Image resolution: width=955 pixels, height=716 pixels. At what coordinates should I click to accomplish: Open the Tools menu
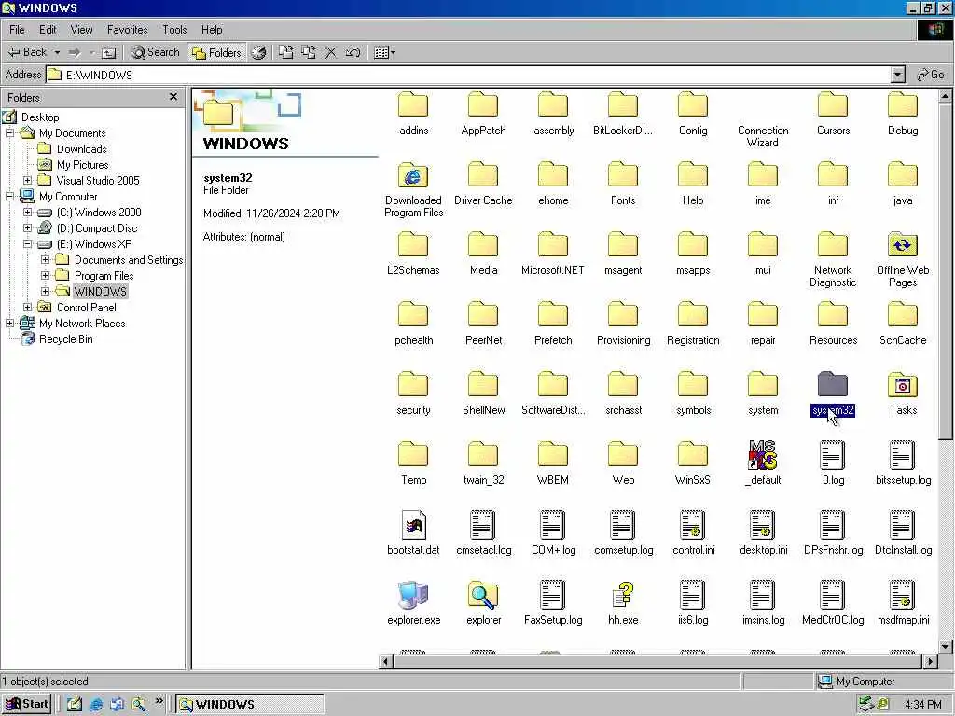click(x=174, y=29)
